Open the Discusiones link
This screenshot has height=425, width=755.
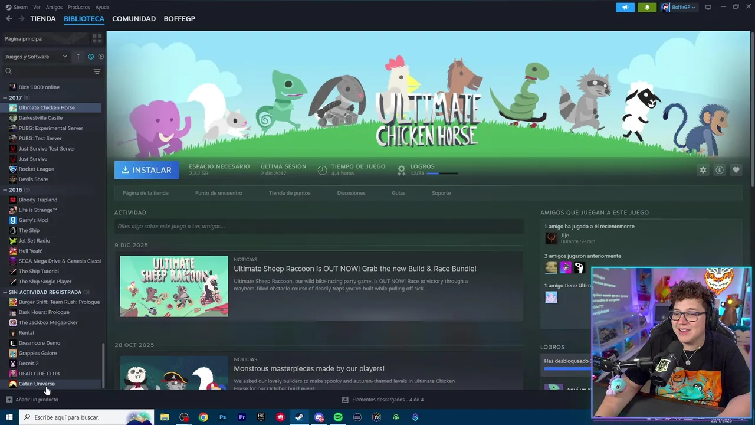[351, 193]
